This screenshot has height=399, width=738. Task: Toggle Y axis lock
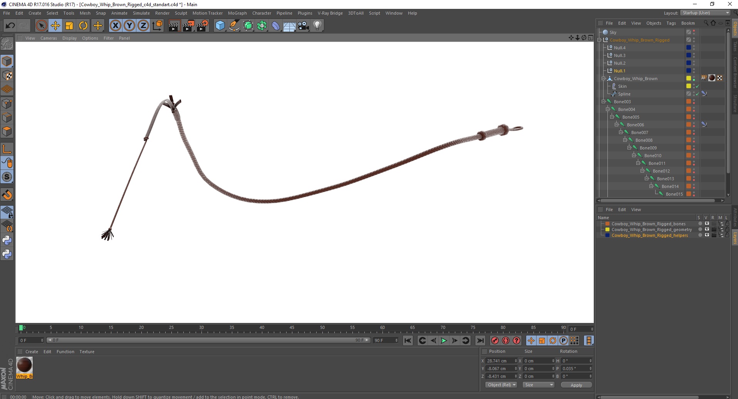pyautogui.click(x=129, y=26)
